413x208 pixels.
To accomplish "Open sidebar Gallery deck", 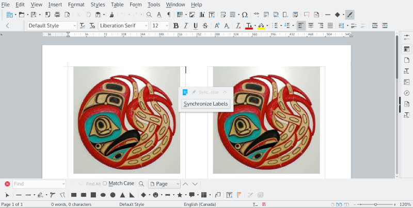I will pos(407,82).
